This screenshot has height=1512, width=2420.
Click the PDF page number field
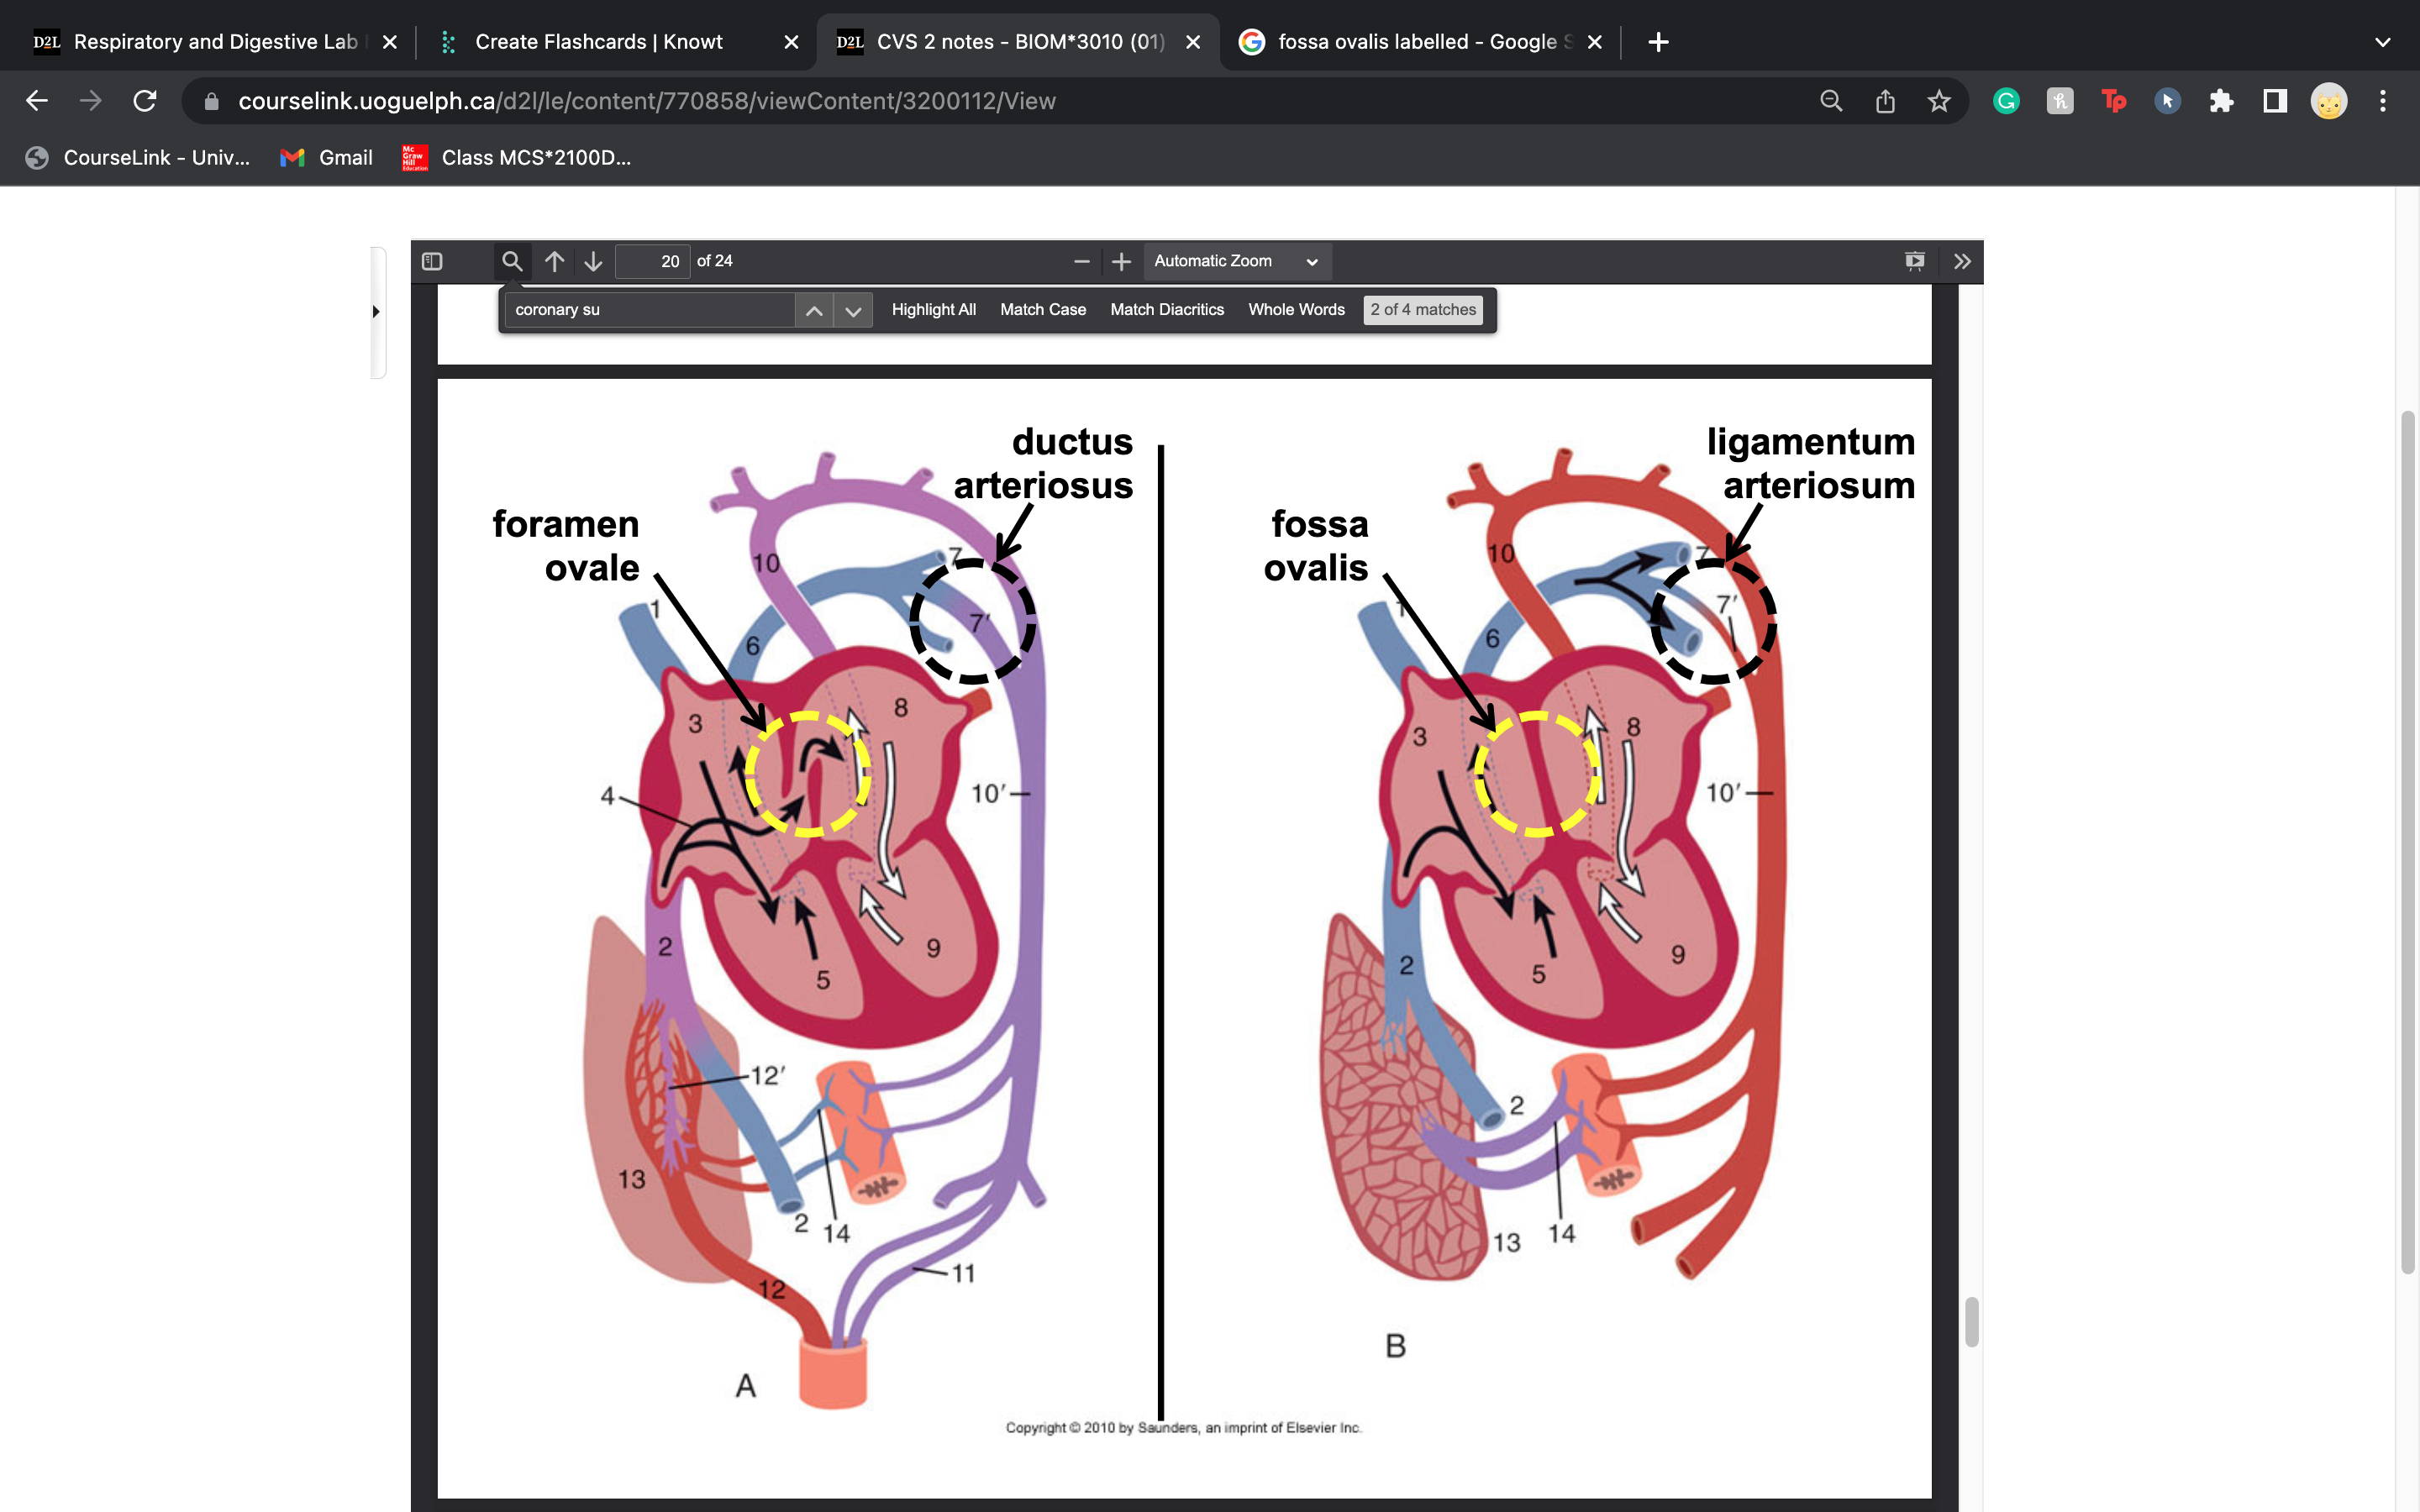(x=652, y=261)
